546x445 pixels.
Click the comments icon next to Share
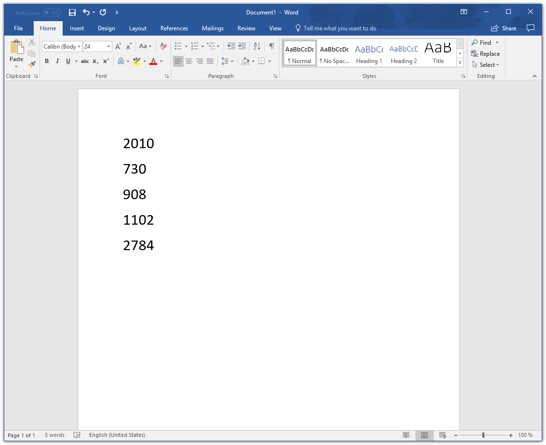click(x=530, y=28)
